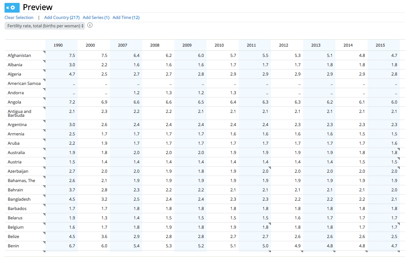
Task: Click the Barbados row label
Action: point(17,208)
